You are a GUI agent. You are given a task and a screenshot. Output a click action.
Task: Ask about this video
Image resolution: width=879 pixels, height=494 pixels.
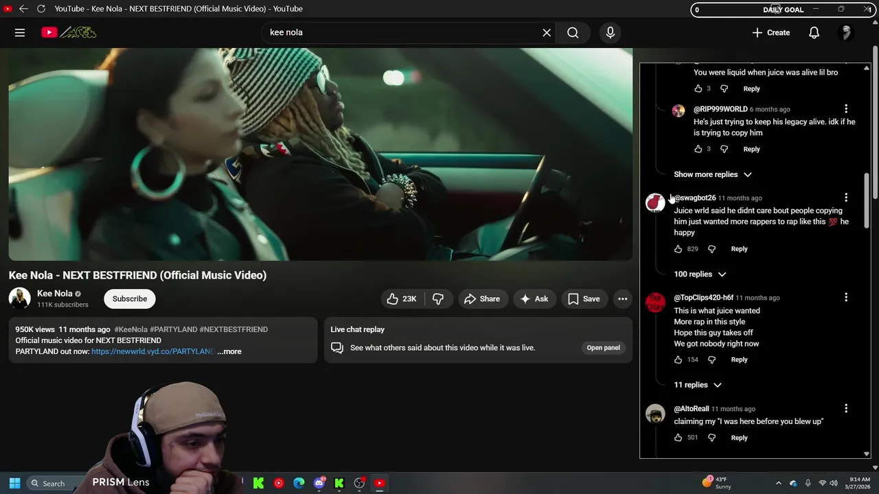pyautogui.click(x=534, y=298)
